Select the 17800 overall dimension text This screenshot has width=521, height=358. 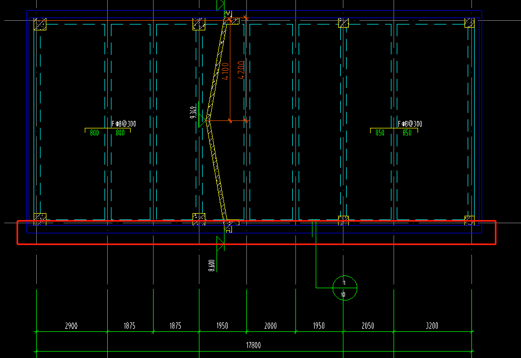pos(253,345)
